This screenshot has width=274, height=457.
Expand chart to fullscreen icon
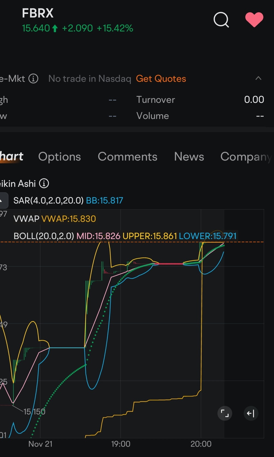[x=225, y=413]
